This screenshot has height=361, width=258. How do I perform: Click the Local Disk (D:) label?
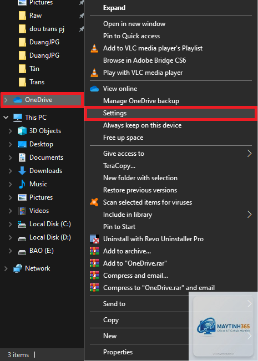tap(50, 237)
